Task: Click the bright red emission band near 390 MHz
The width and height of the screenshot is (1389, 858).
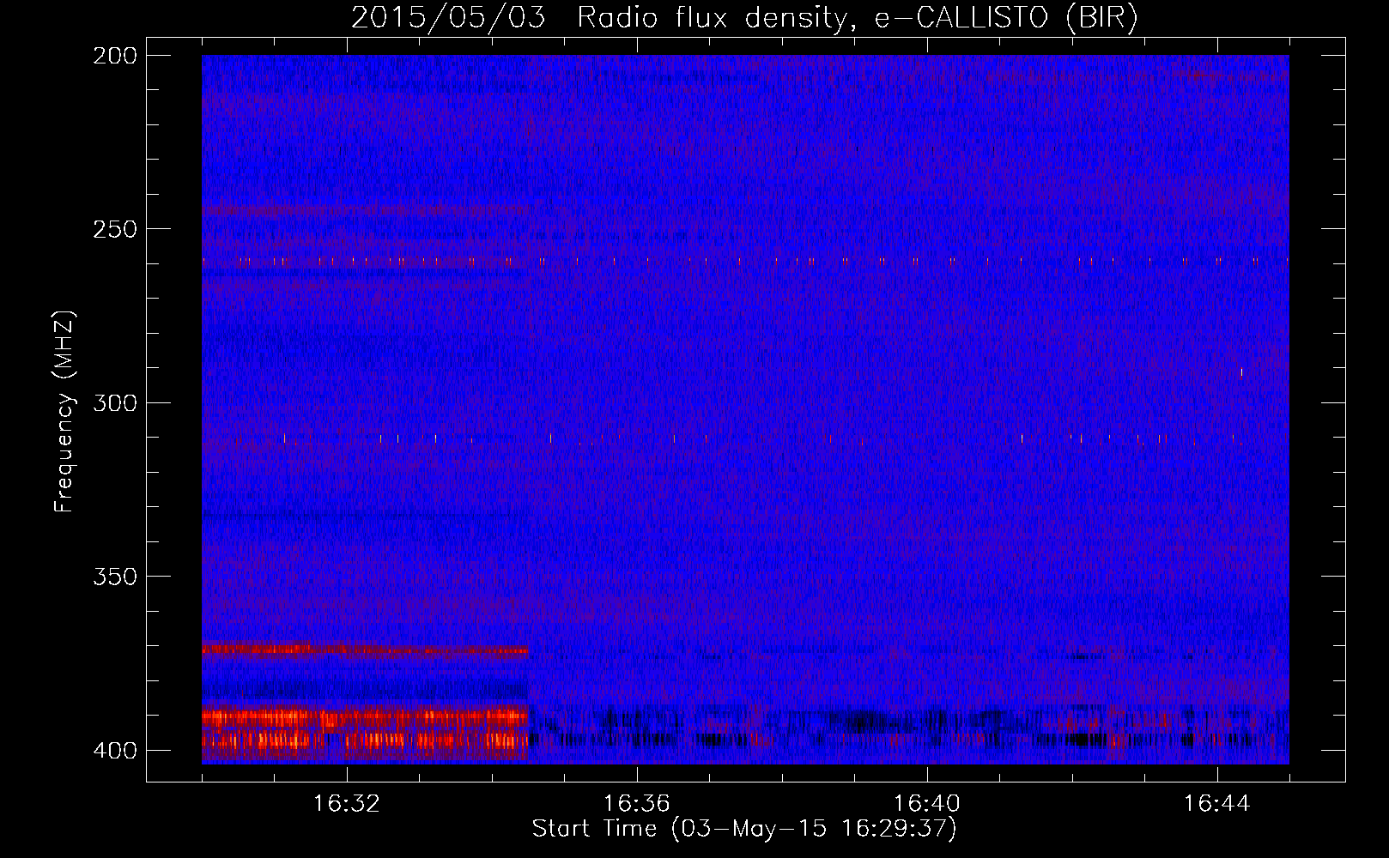Action: 365,717
